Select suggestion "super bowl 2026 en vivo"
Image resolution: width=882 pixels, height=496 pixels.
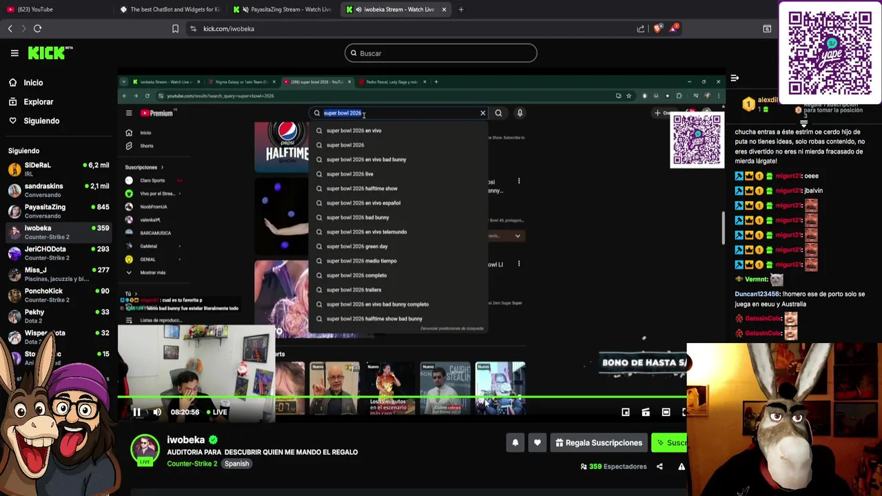coord(400,131)
